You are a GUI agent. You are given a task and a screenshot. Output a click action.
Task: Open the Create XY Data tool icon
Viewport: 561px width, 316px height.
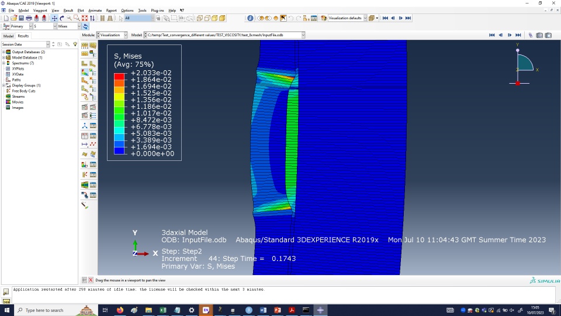coord(85,136)
